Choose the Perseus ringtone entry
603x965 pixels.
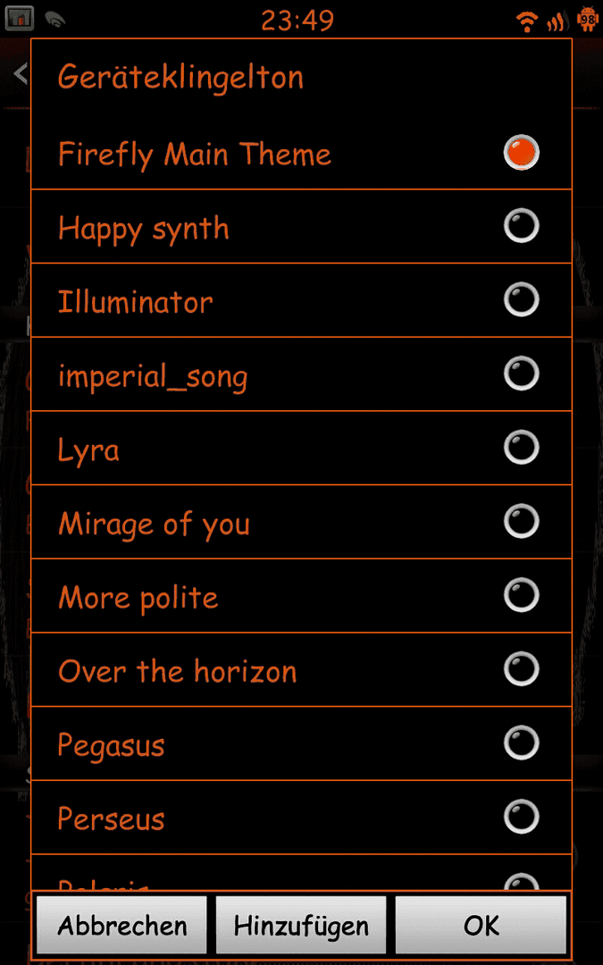click(302, 818)
